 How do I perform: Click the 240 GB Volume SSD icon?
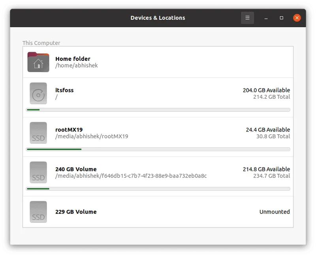(x=38, y=172)
